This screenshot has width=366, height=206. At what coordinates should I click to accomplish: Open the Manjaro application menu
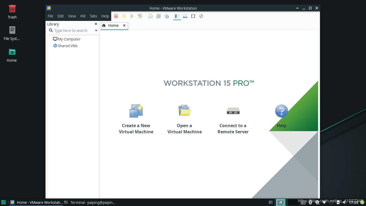3,203
